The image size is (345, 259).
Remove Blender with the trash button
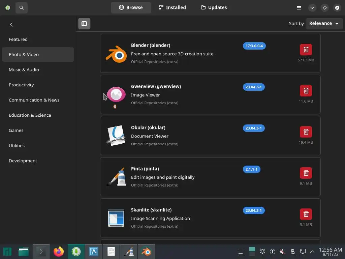pyautogui.click(x=306, y=50)
